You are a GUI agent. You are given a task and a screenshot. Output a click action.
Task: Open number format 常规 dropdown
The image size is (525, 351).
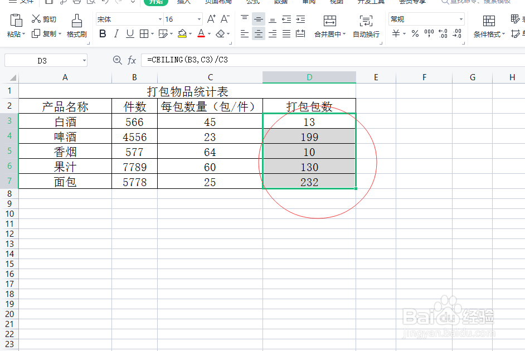[x=461, y=19]
